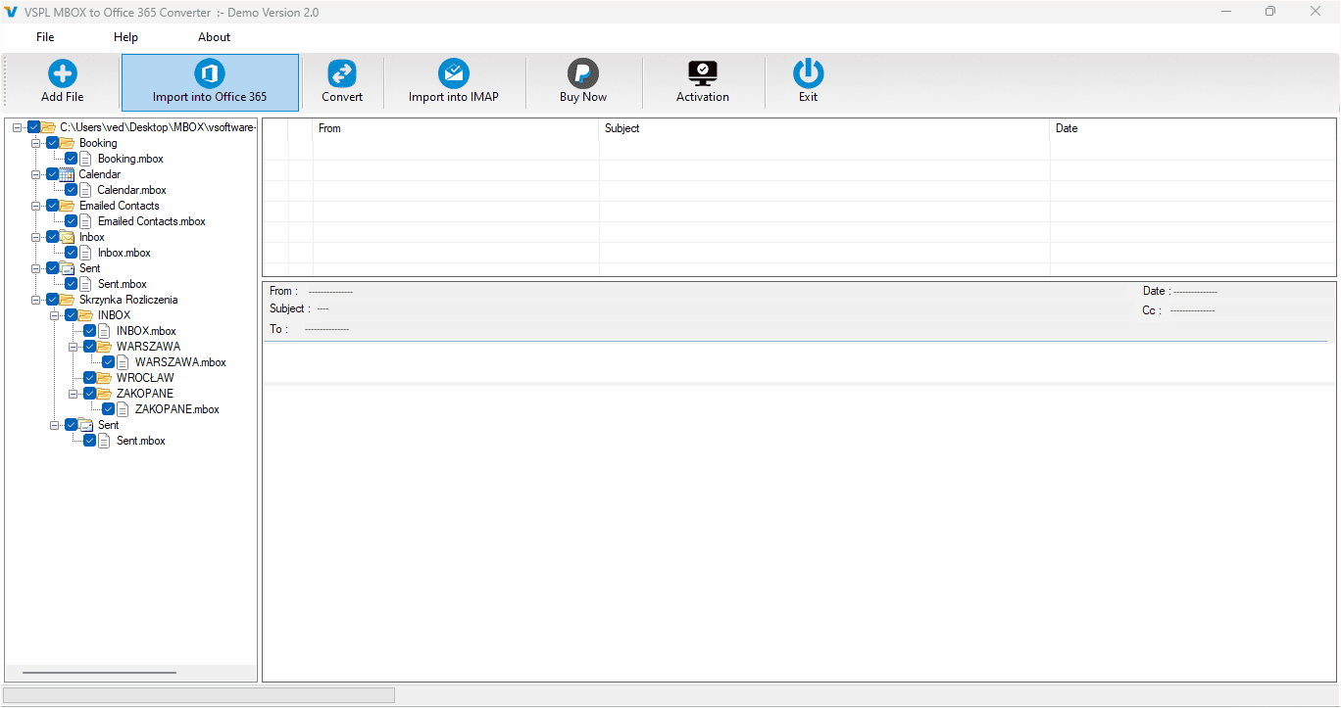The width and height of the screenshot is (1341, 708).
Task: Click the first empty email list row
Action: (799, 149)
